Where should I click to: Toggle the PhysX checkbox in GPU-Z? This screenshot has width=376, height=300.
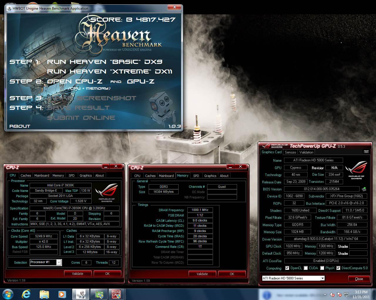[322, 268]
